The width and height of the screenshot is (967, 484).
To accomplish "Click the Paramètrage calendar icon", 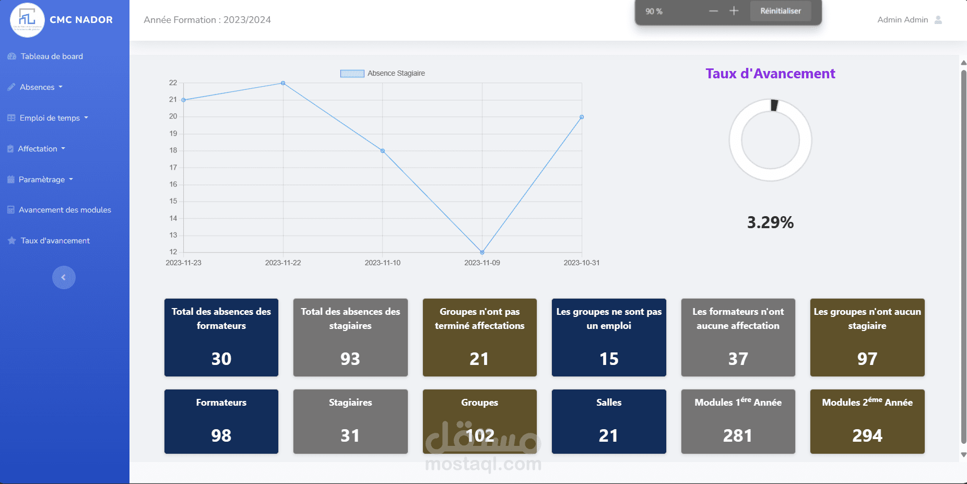I will (x=11, y=180).
